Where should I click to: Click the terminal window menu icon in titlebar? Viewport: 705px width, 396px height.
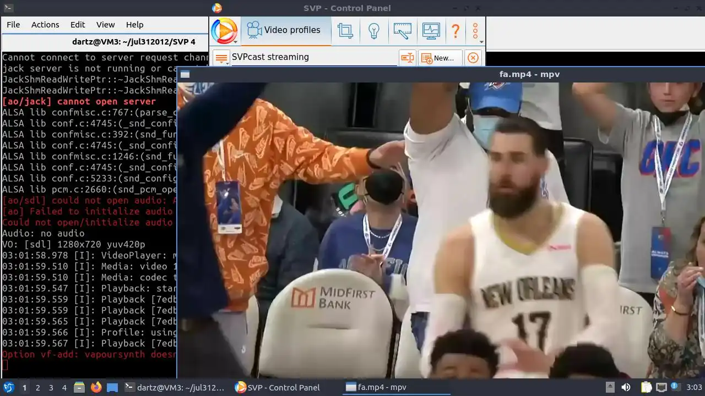coord(8,8)
